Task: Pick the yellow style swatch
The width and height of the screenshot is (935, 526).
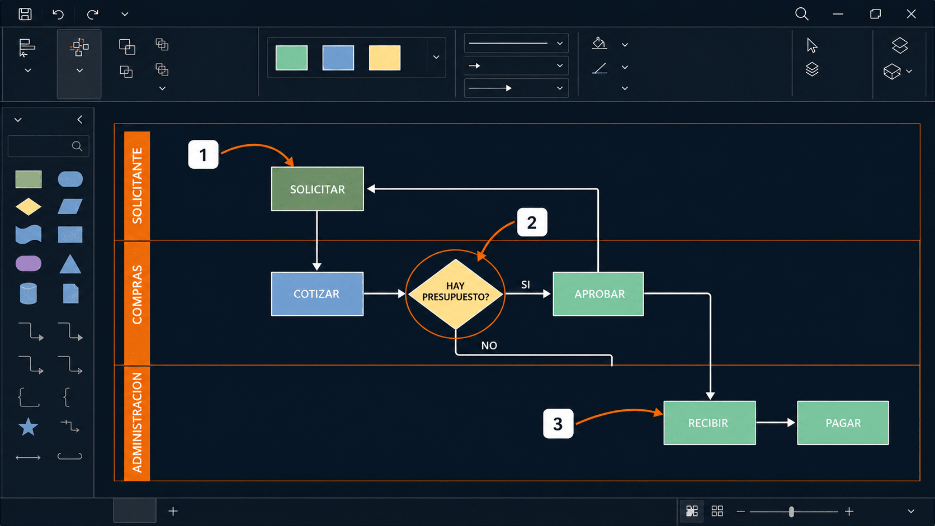Action: [385, 58]
